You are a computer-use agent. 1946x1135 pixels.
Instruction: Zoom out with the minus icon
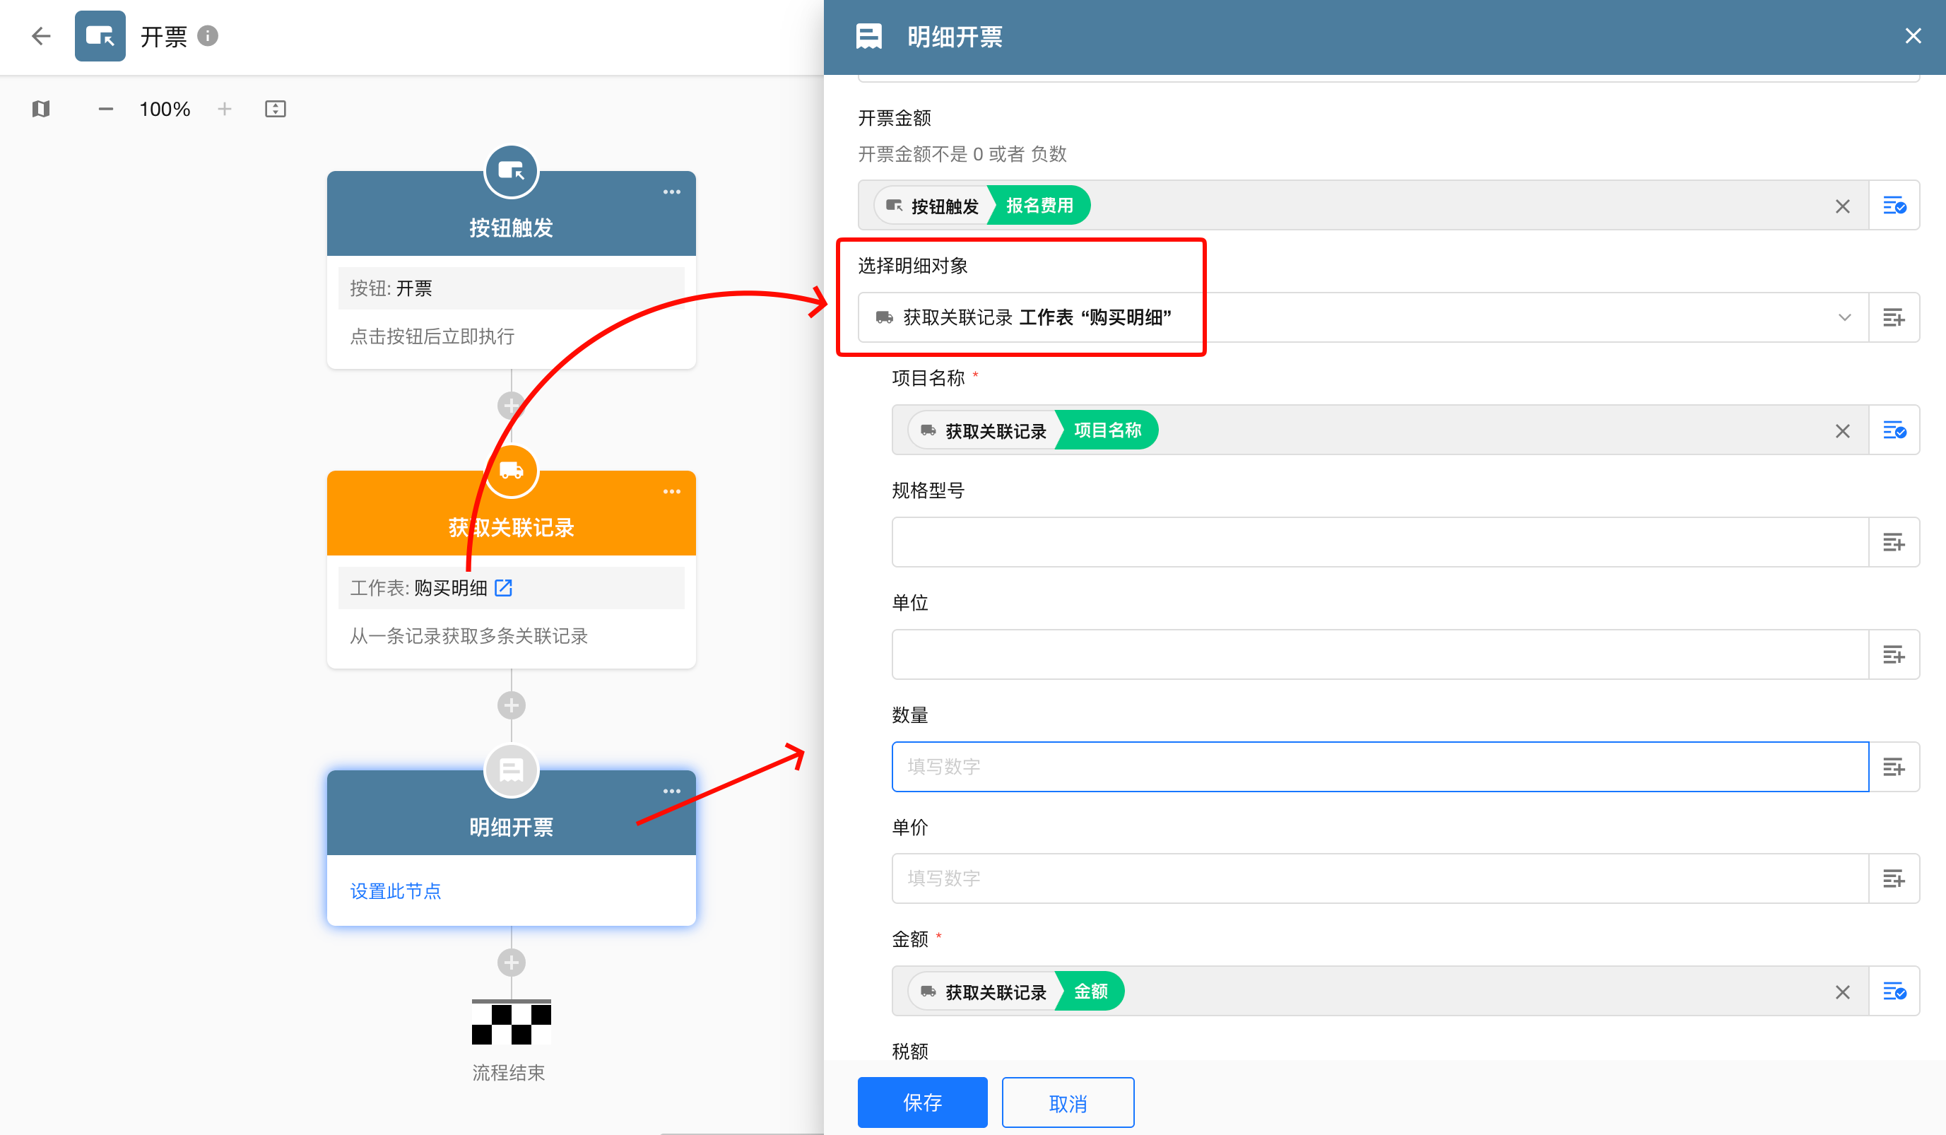click(x=106, y=109)
